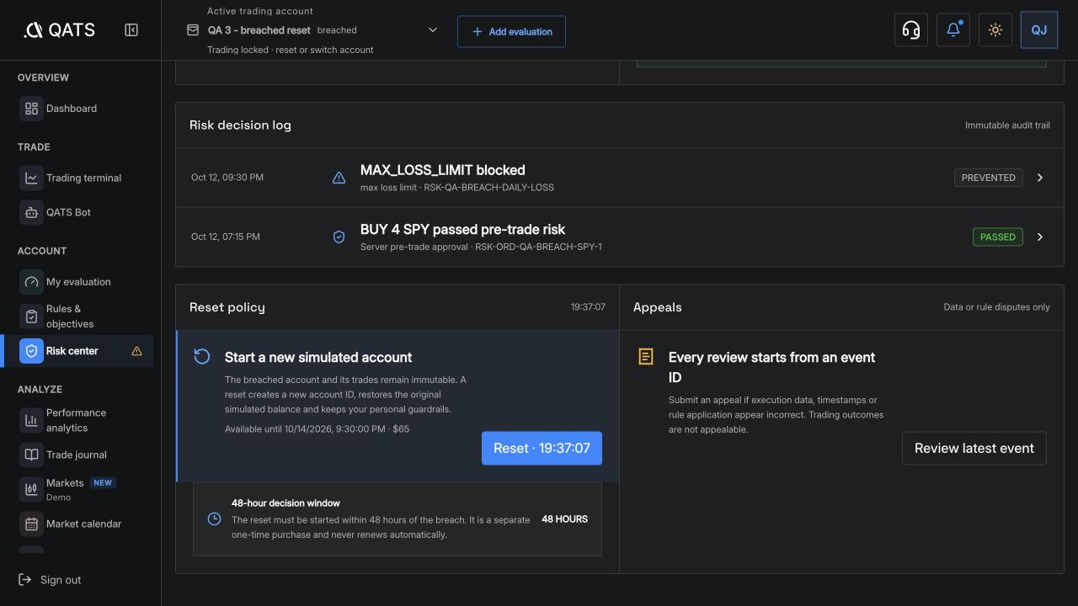Navigate to My evaluation
Image resolution: width=1078 pixels, height=606 pixels.
(81, 282)
